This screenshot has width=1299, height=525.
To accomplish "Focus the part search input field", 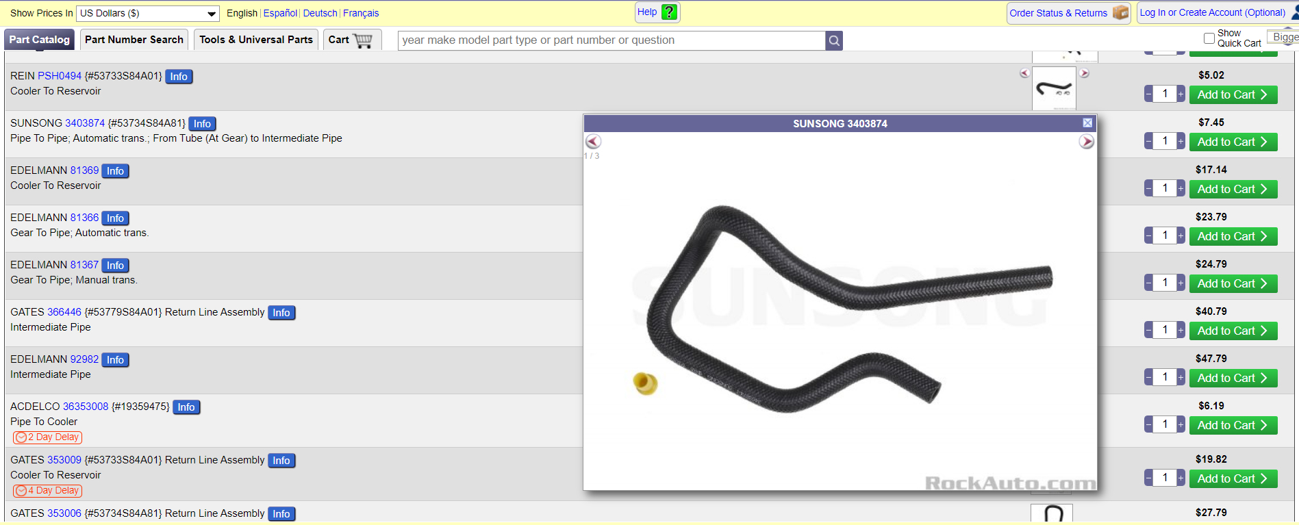I will tap(611, 40).
